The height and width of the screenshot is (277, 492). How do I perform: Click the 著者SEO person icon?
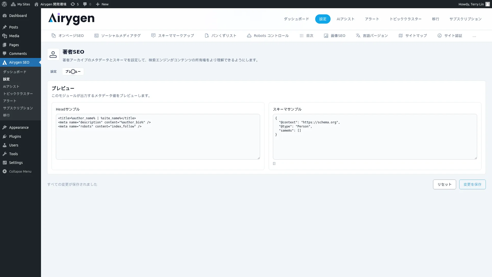[53, 54]
